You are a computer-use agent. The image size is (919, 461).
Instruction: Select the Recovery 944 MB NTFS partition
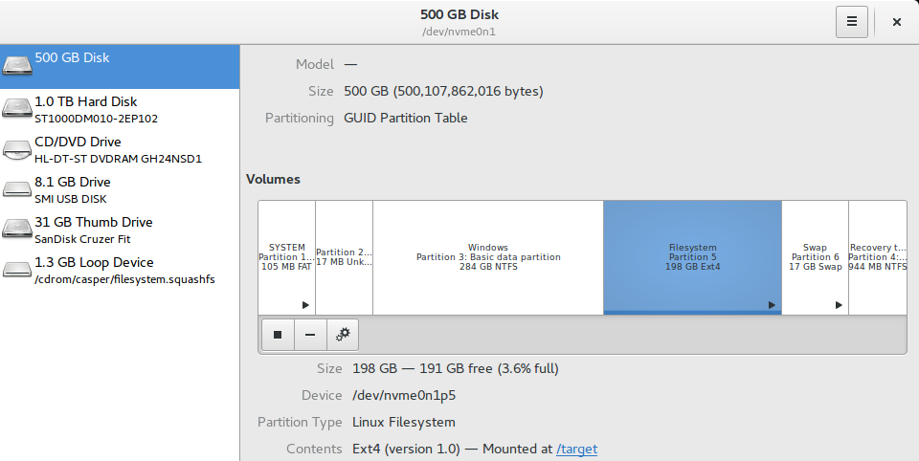[878, 257]
